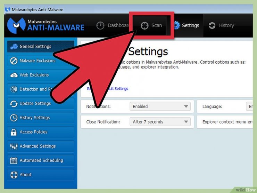Image resolution: width=257 pixels, height=193 pixels.
Task: Open Automated Scheduling section
Action: (41, 161)
